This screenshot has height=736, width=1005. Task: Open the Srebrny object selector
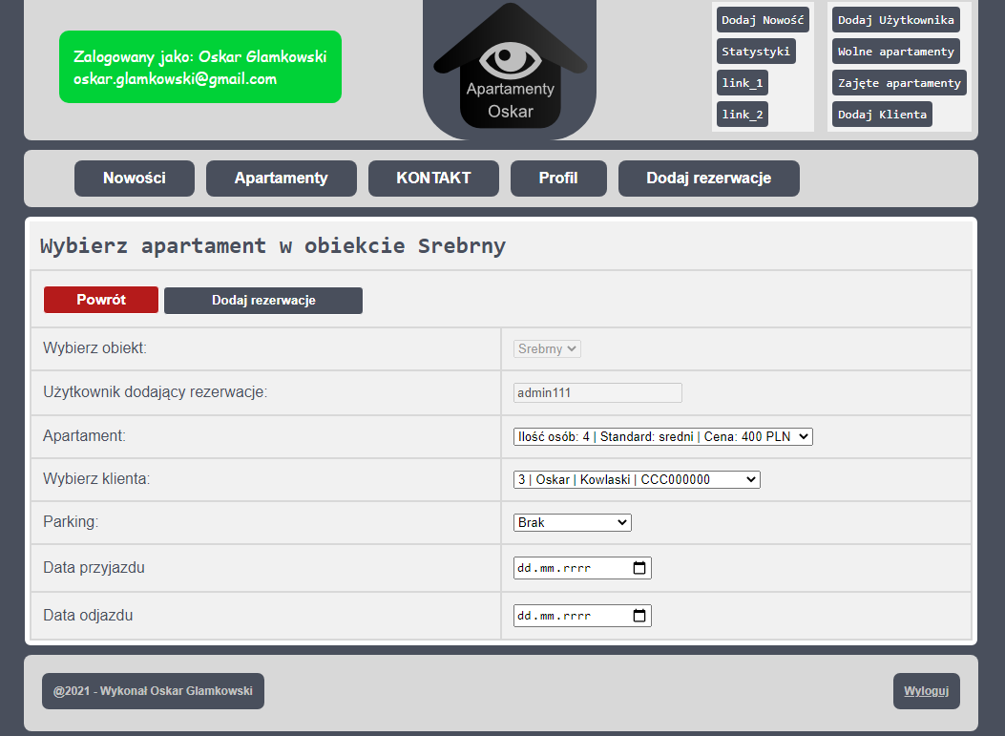click(x=546, y=349)
